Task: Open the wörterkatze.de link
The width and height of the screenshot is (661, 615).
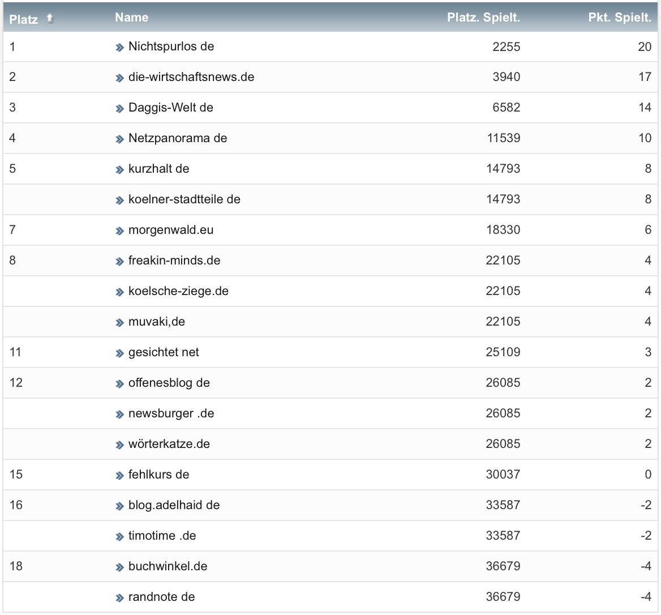Action: coord(169,444)
